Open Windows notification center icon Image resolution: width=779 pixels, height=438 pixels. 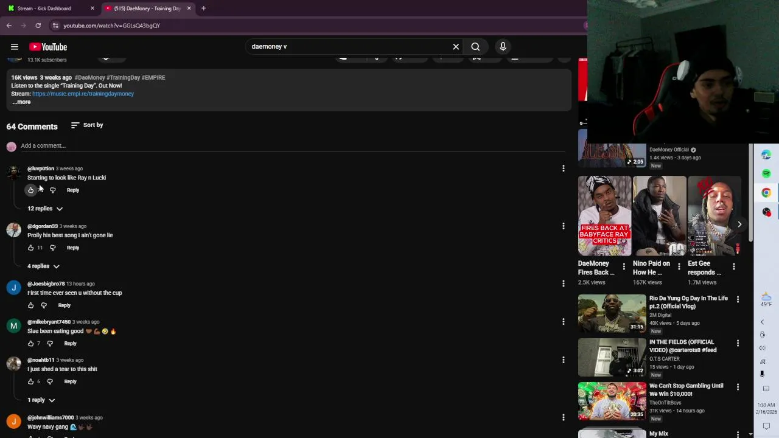click(766, 426)
